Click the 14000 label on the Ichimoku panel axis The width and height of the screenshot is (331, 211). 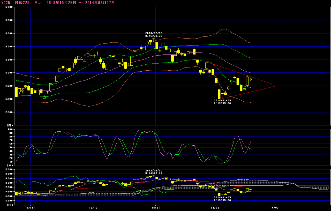pos(9,196)
